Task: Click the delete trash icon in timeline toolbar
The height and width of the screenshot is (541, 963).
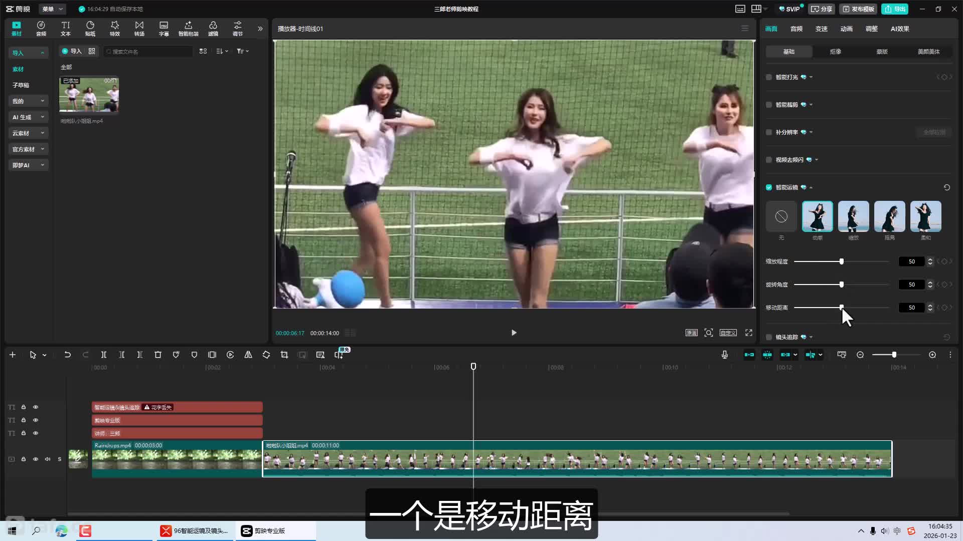Action: tap(158, 355)
